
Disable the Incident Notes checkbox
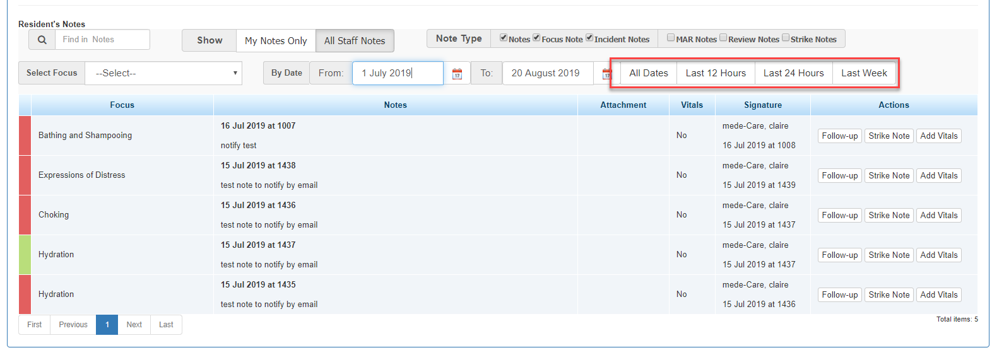click(589, 38)
